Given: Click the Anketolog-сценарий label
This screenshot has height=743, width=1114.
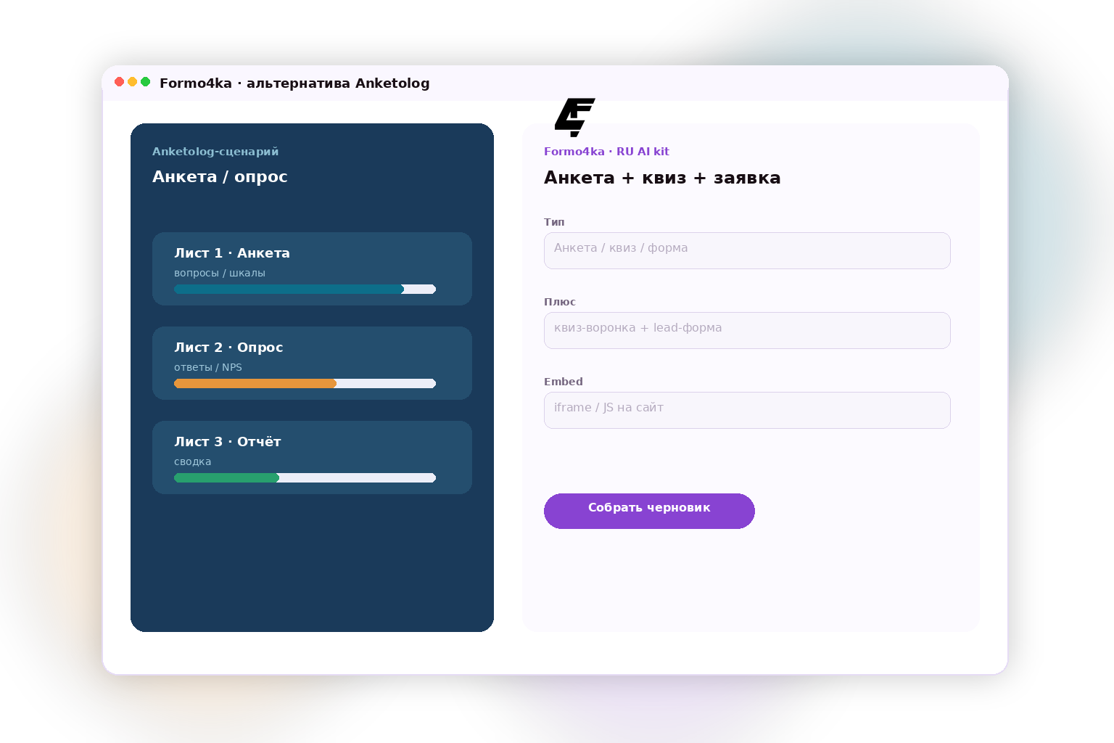Looking at the screenshot, I should [x=215, y=152].
